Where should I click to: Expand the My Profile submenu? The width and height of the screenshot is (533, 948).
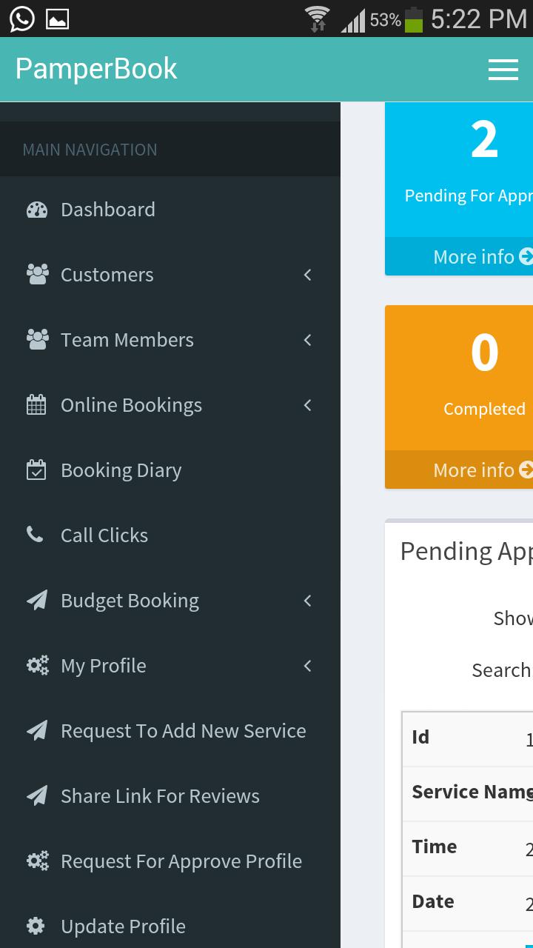pyautogui.click(x=307, y=665)
